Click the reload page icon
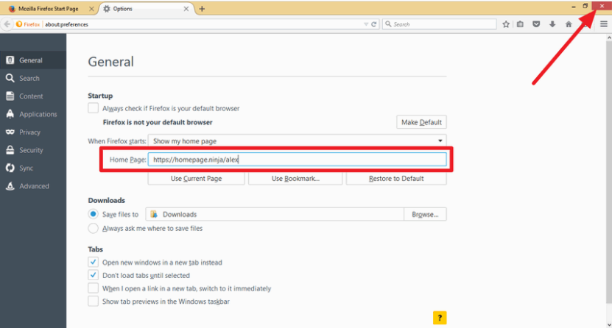The image size is (612, 328). coord(374,24)
